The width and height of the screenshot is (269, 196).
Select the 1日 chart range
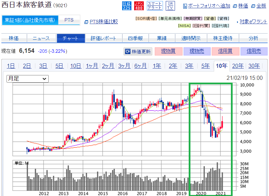(11, 66)
